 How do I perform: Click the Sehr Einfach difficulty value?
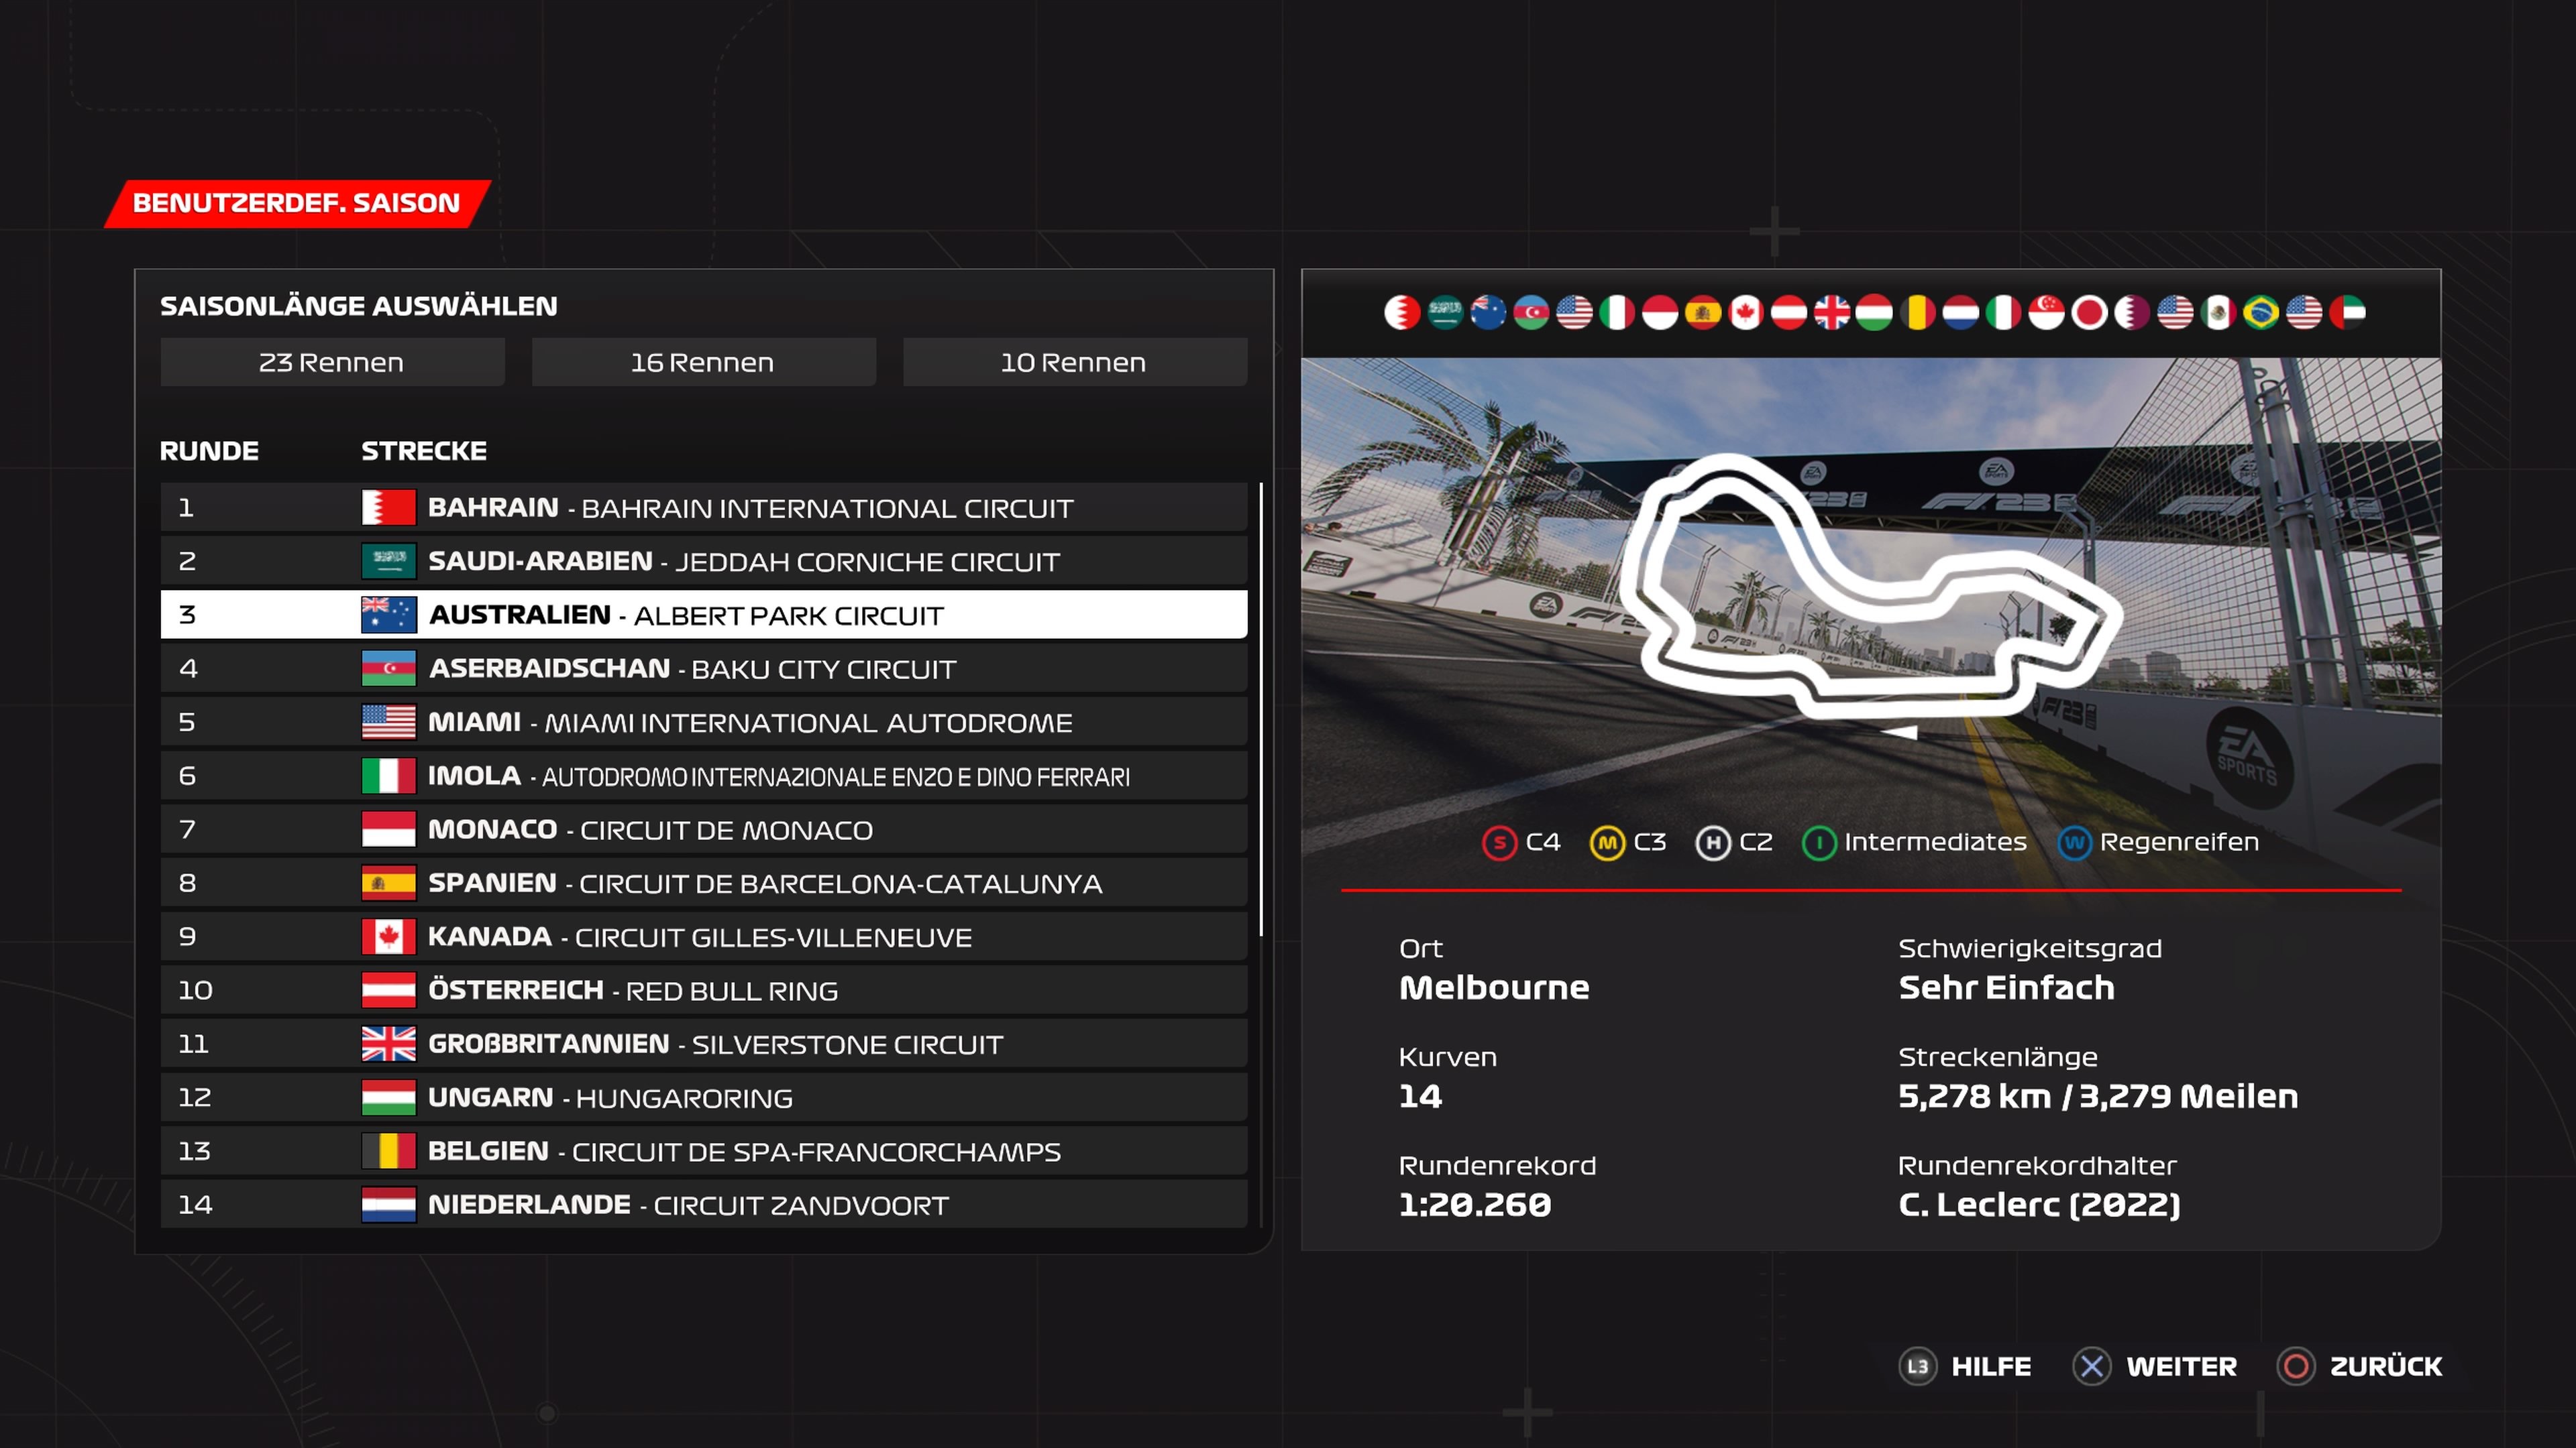pos(2006,987)
